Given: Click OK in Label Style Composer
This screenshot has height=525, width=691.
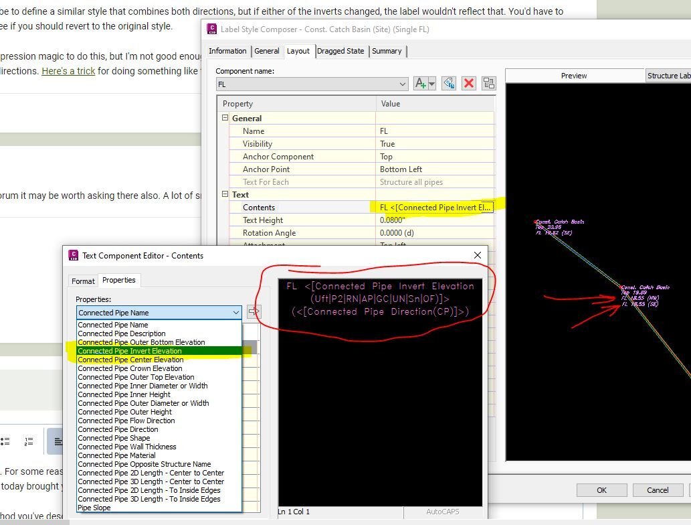Looking at the screenshot, I should [x=601, y=490].
